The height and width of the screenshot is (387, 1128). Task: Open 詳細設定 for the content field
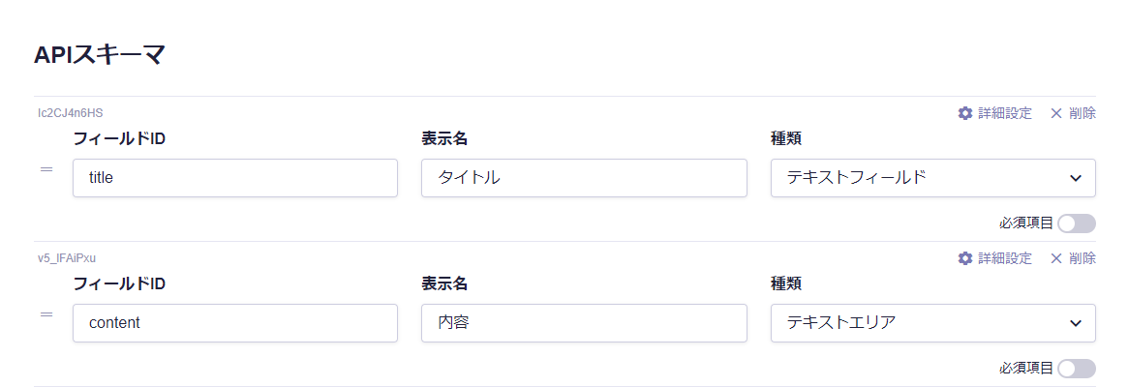(1004, 258)
